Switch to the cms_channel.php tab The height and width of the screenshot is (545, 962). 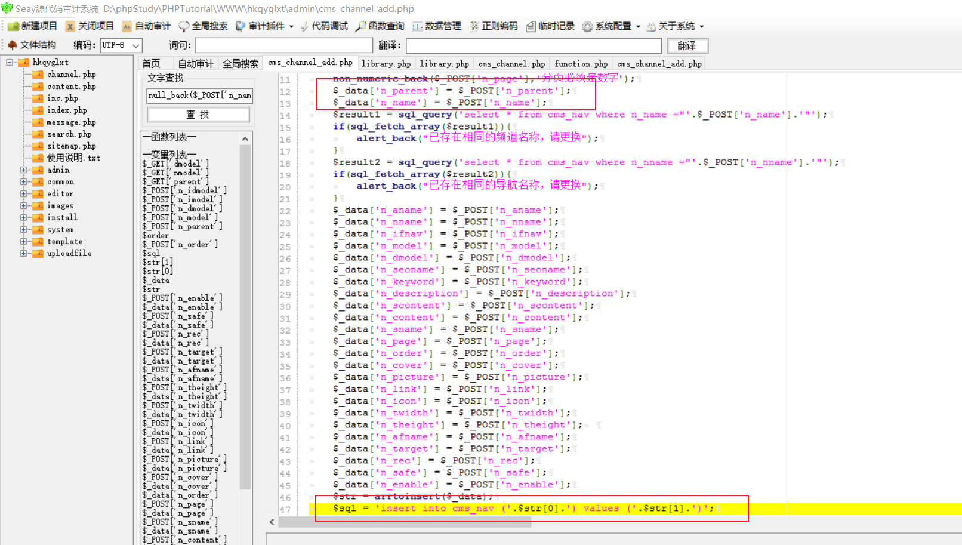coord(511,63)
